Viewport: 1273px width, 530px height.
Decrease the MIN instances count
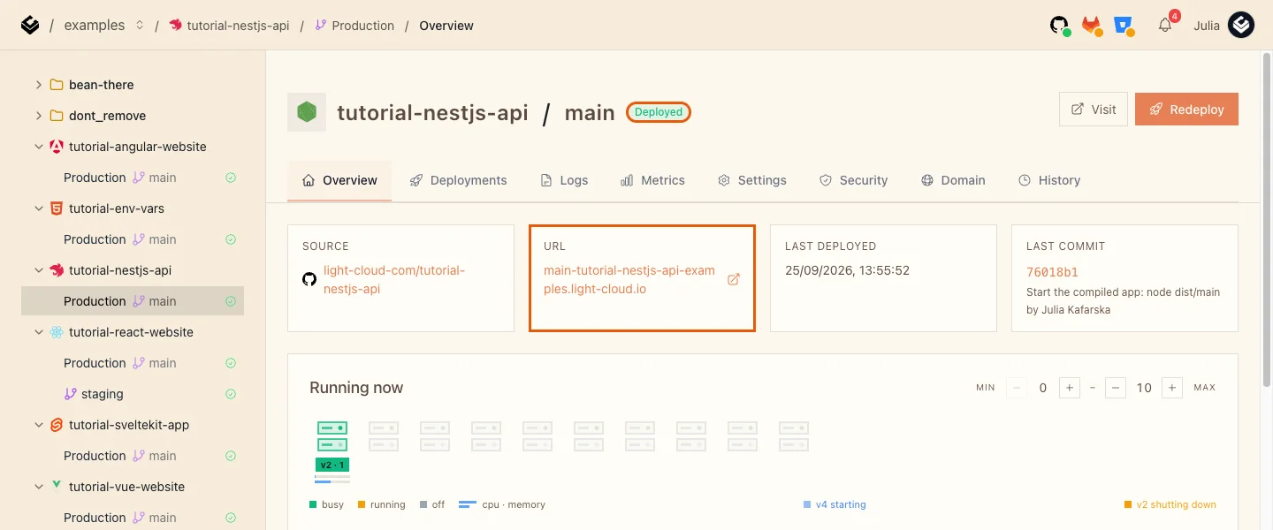[1017, 388]
